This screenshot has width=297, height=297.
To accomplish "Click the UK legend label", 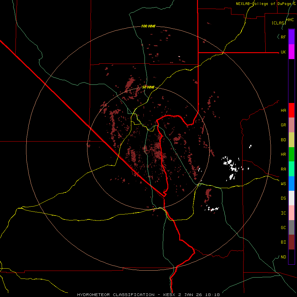I will [283, 52].
